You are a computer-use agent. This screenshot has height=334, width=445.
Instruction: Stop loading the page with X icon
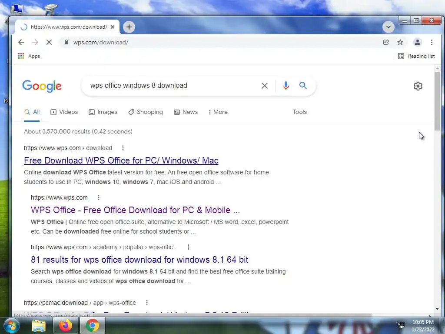49,42
